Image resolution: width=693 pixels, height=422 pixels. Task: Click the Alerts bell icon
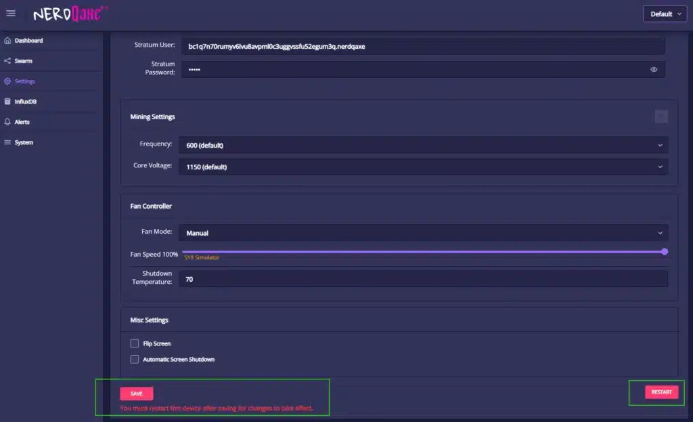[7, 122]
